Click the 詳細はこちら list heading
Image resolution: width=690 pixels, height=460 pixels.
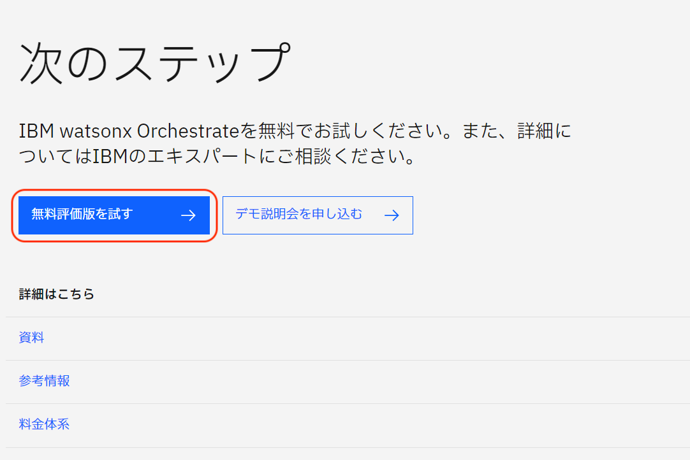[56, 294]
